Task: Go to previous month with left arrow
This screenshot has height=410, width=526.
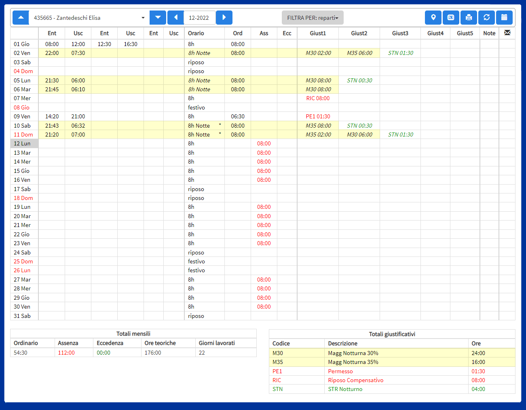Action: tap(175, 18)
